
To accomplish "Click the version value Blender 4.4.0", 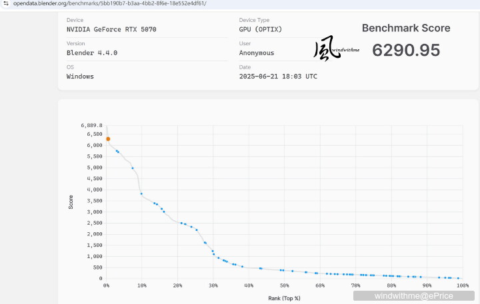I will [92, 53].
